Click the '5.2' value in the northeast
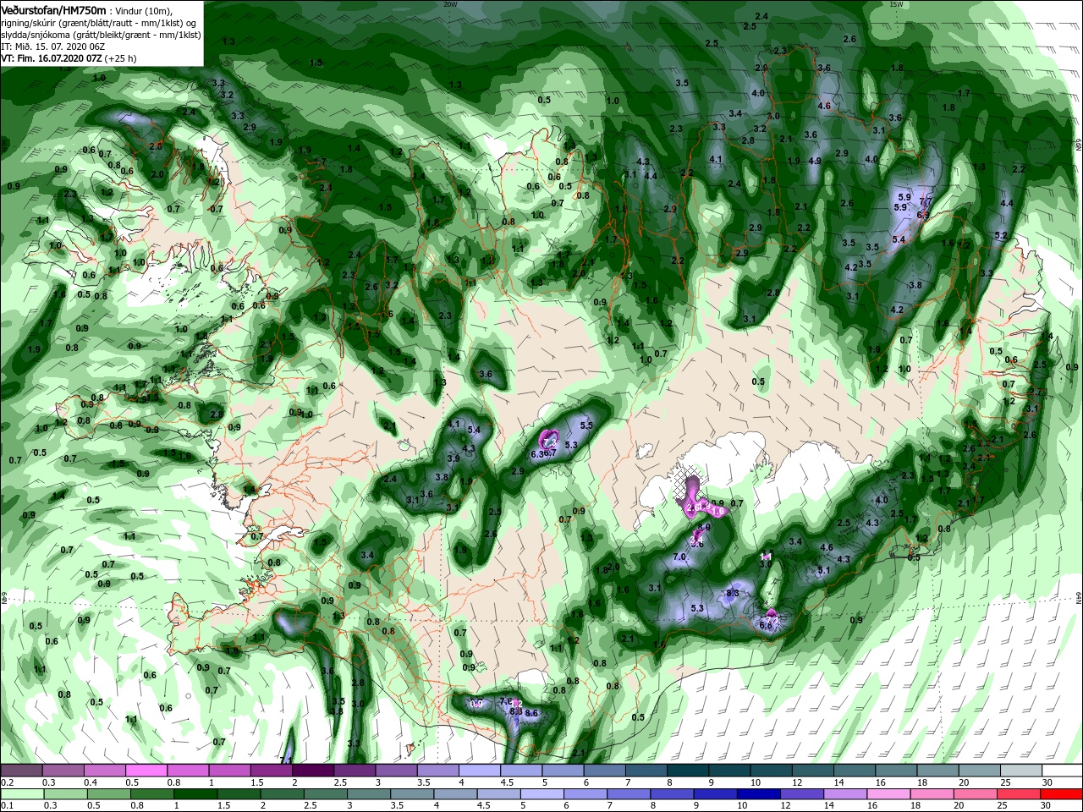Image resolution: width=1083 pixels, height=812 pixels. [x=1001, y=234]
